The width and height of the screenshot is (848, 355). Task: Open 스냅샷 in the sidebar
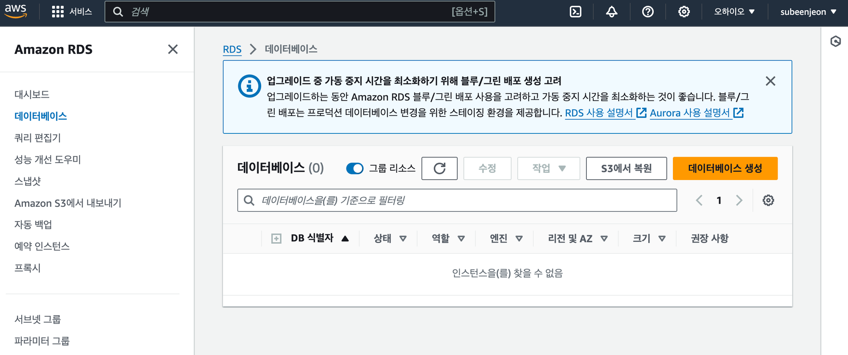(28, 181)
